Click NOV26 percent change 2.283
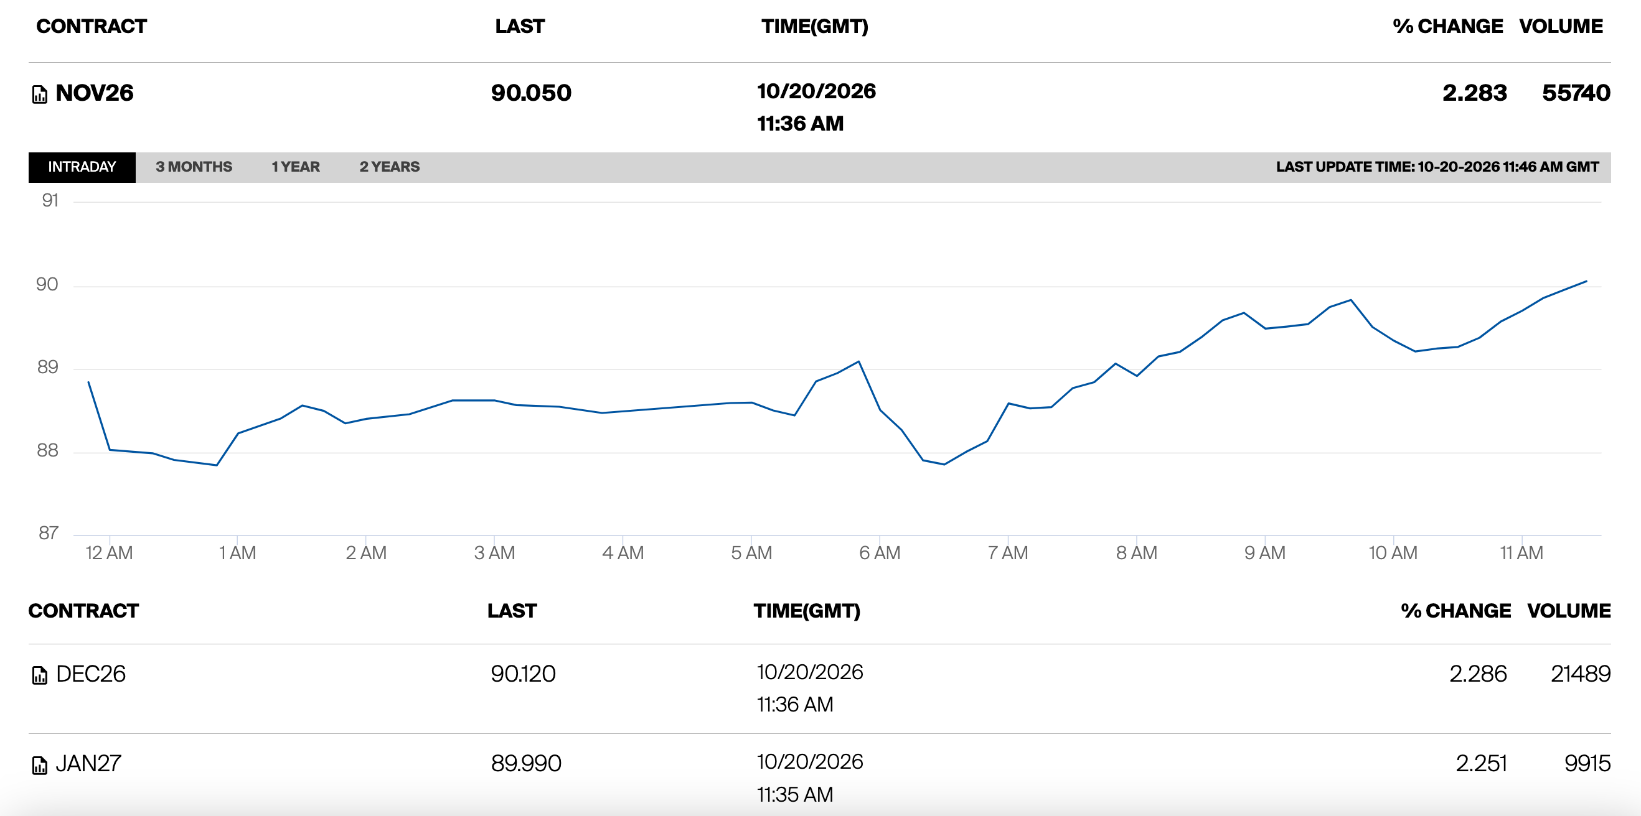Screen dimensions: 1641x816 click(x=1475, y=93)
